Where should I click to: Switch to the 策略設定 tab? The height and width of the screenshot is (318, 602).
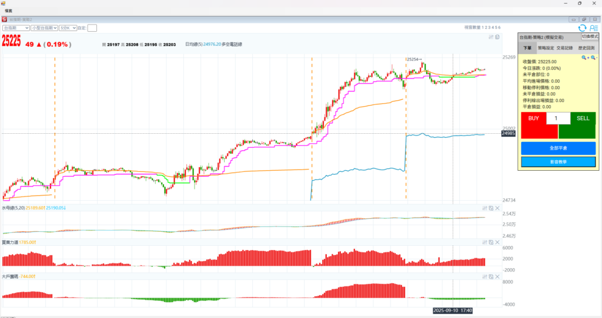pos(546,48)
